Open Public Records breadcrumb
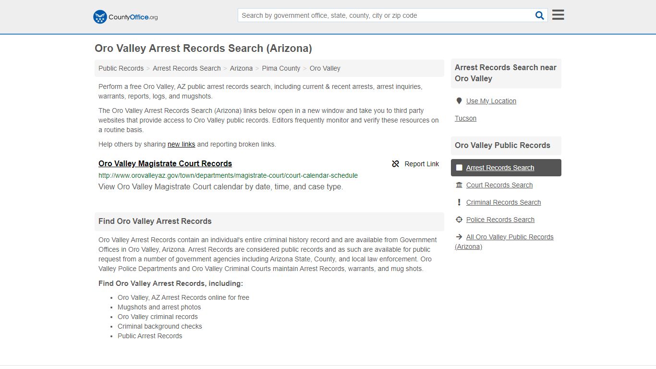The height and width of the screenshot is (369, 656). point(121,68)
